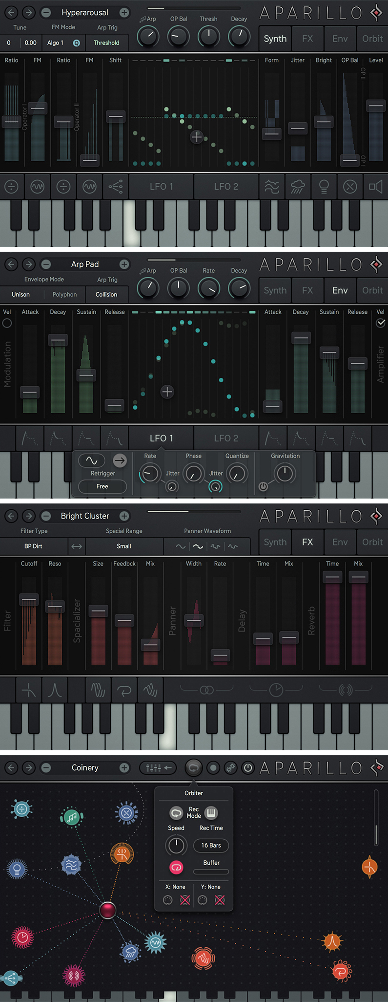Select Unison envelope mode in Arp Pad
Viewport: 388px width, 1002px height.
tap(20, 294)
